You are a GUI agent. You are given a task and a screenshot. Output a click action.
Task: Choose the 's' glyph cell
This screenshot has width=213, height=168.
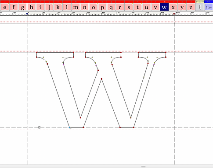tap(129, 7)
